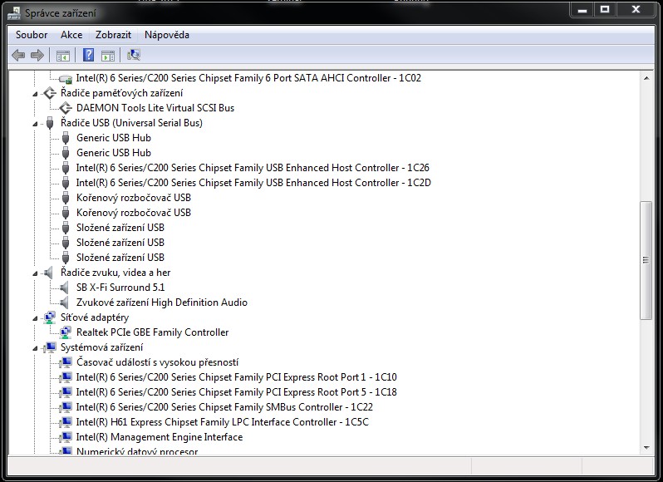Collapse the Řadiče paměťových zařízení category

point(36,93)
